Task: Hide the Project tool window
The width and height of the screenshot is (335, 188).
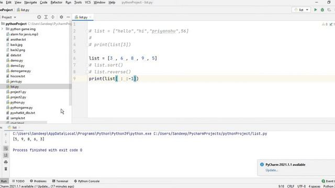Action: 68,17
